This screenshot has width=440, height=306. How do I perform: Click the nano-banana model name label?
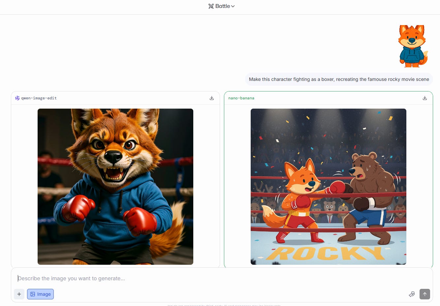[241, 98]
